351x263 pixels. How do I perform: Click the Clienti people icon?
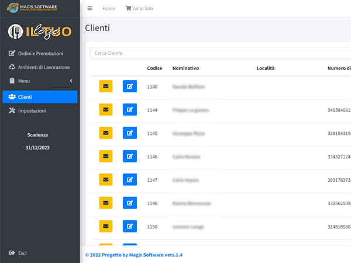12,96
